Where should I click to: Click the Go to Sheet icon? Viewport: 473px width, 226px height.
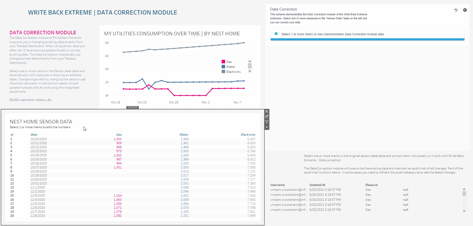[267, 117]
